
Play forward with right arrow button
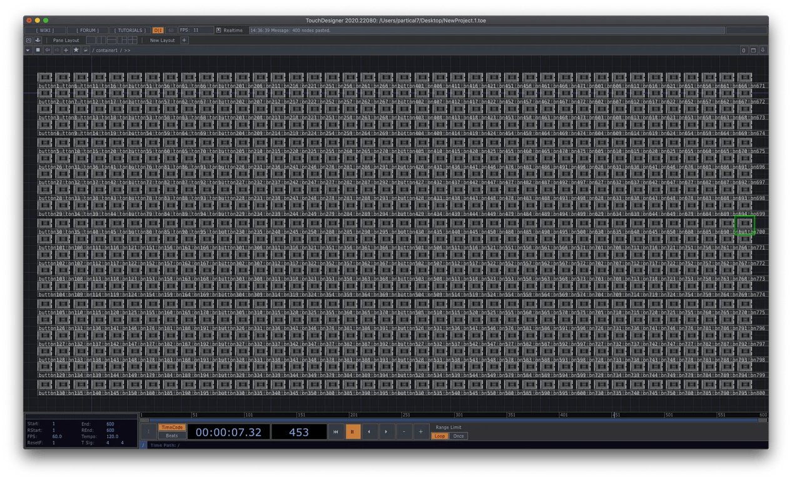point(386,432)
